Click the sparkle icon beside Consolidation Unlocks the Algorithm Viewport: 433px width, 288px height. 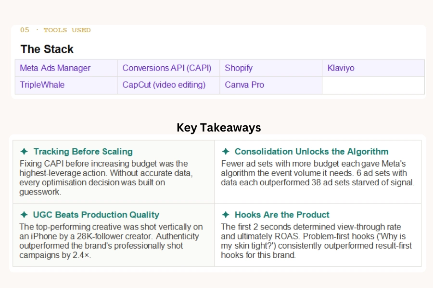[x=226, y=151]
